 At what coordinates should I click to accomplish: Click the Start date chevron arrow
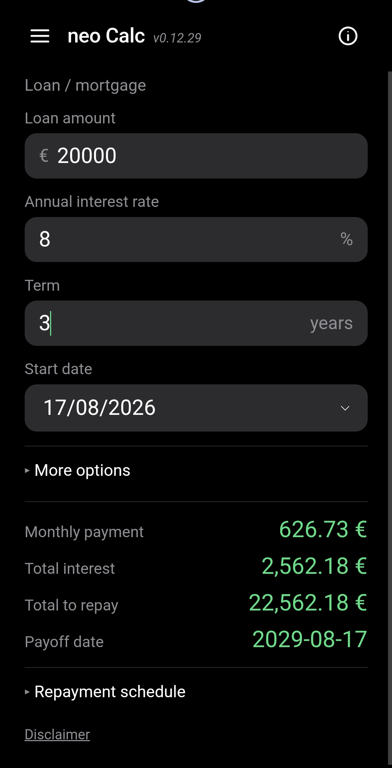click(345, 408)
